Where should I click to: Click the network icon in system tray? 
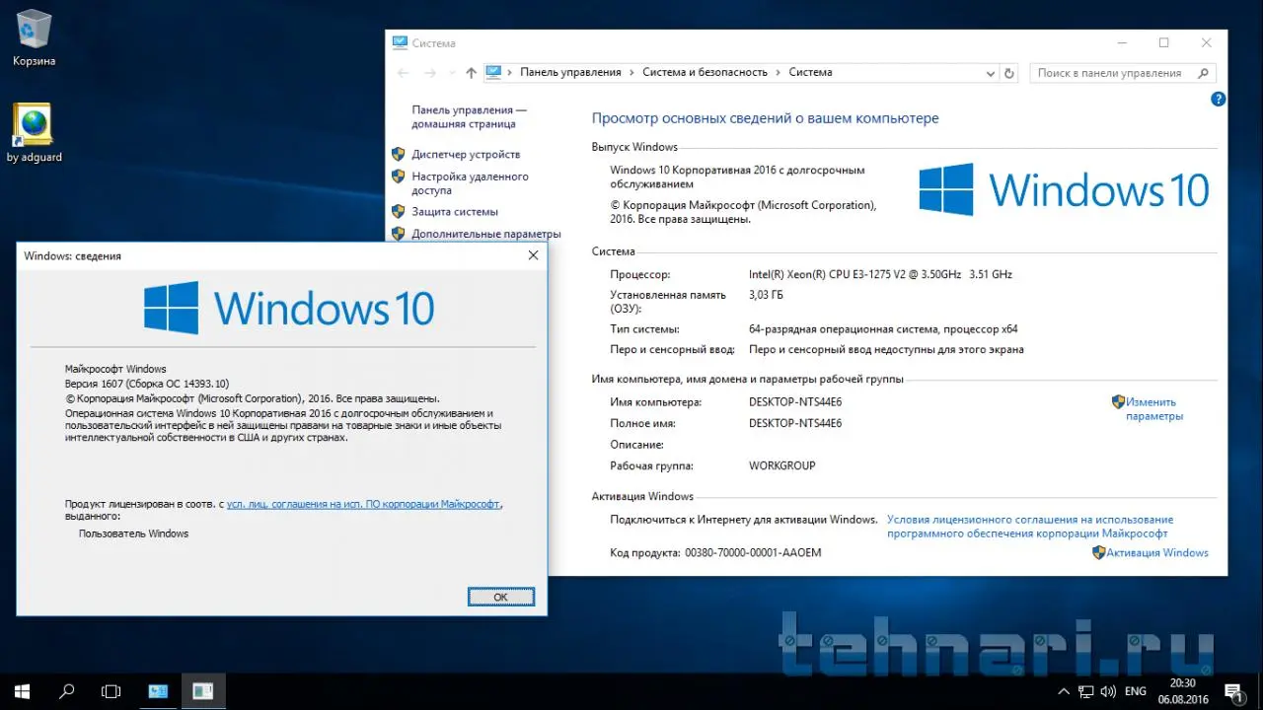[x=1086, y=691]
